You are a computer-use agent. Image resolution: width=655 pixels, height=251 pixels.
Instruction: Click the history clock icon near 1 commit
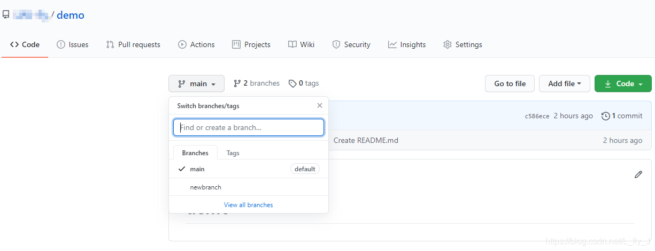[x=606, y=116]
